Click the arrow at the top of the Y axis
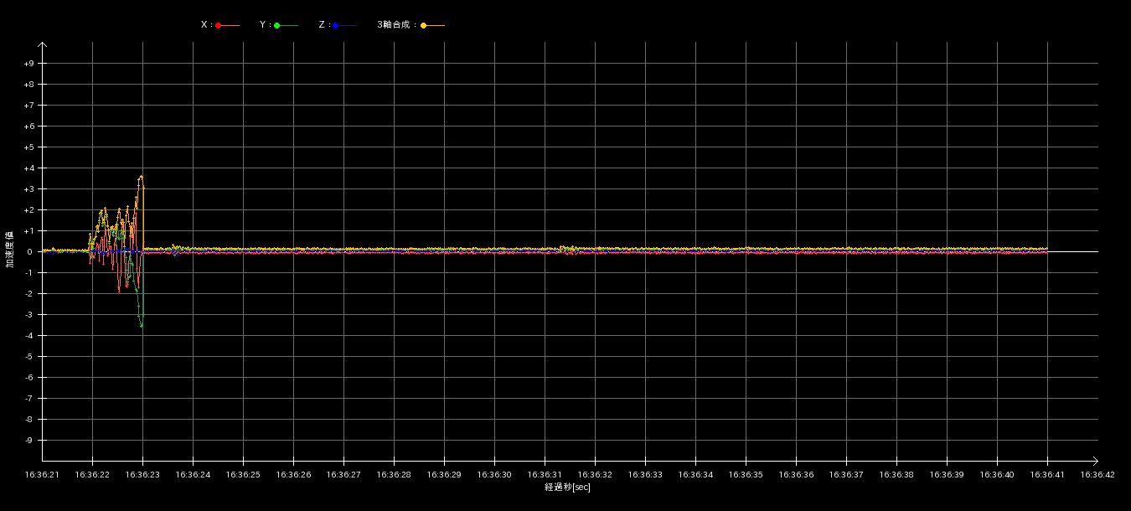This screenshot has width=1131, height=511. pyautogui.click(x=43, y=45)
